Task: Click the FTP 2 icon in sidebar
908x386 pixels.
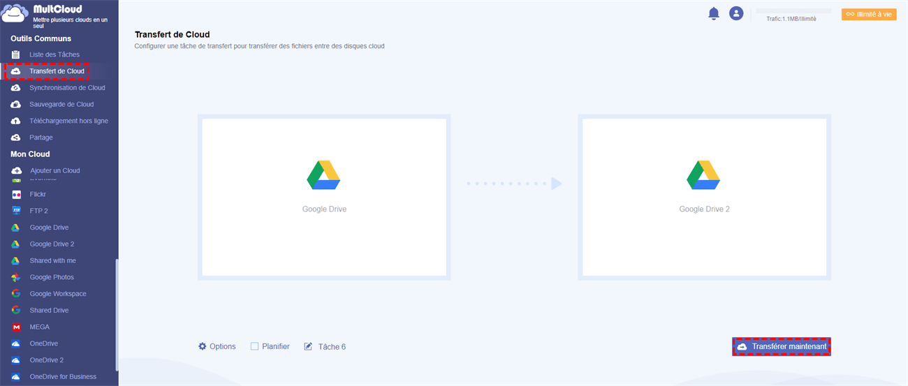Action: pos(16,211)
